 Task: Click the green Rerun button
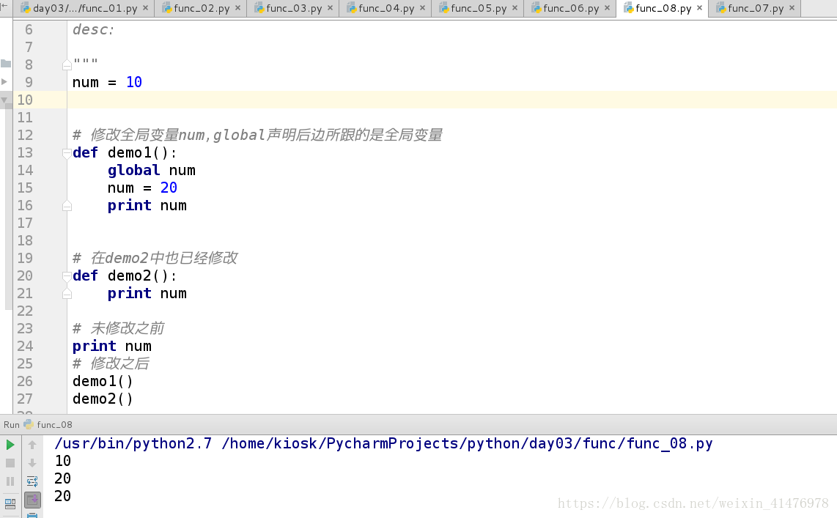point(10,445)
